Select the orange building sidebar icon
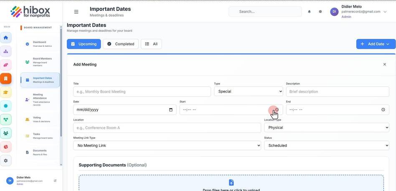 pyautogui.click(x=6, y=79)
